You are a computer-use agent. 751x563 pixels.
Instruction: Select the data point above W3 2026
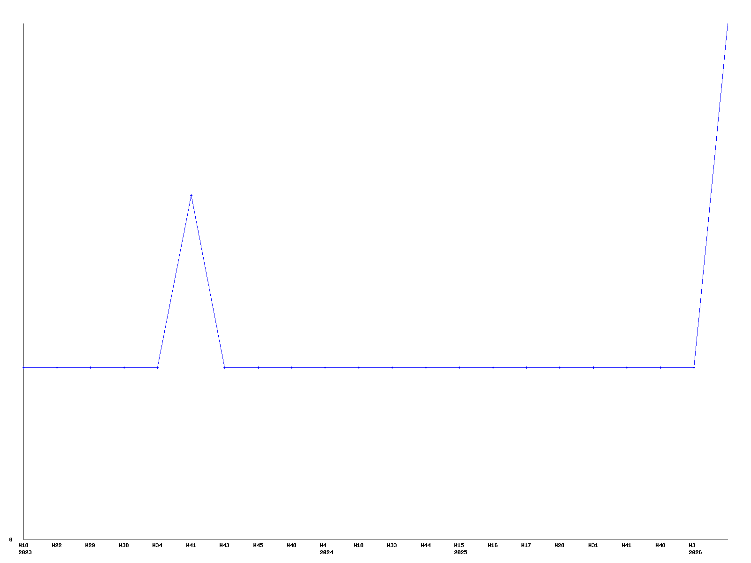(x=694, y=367)
